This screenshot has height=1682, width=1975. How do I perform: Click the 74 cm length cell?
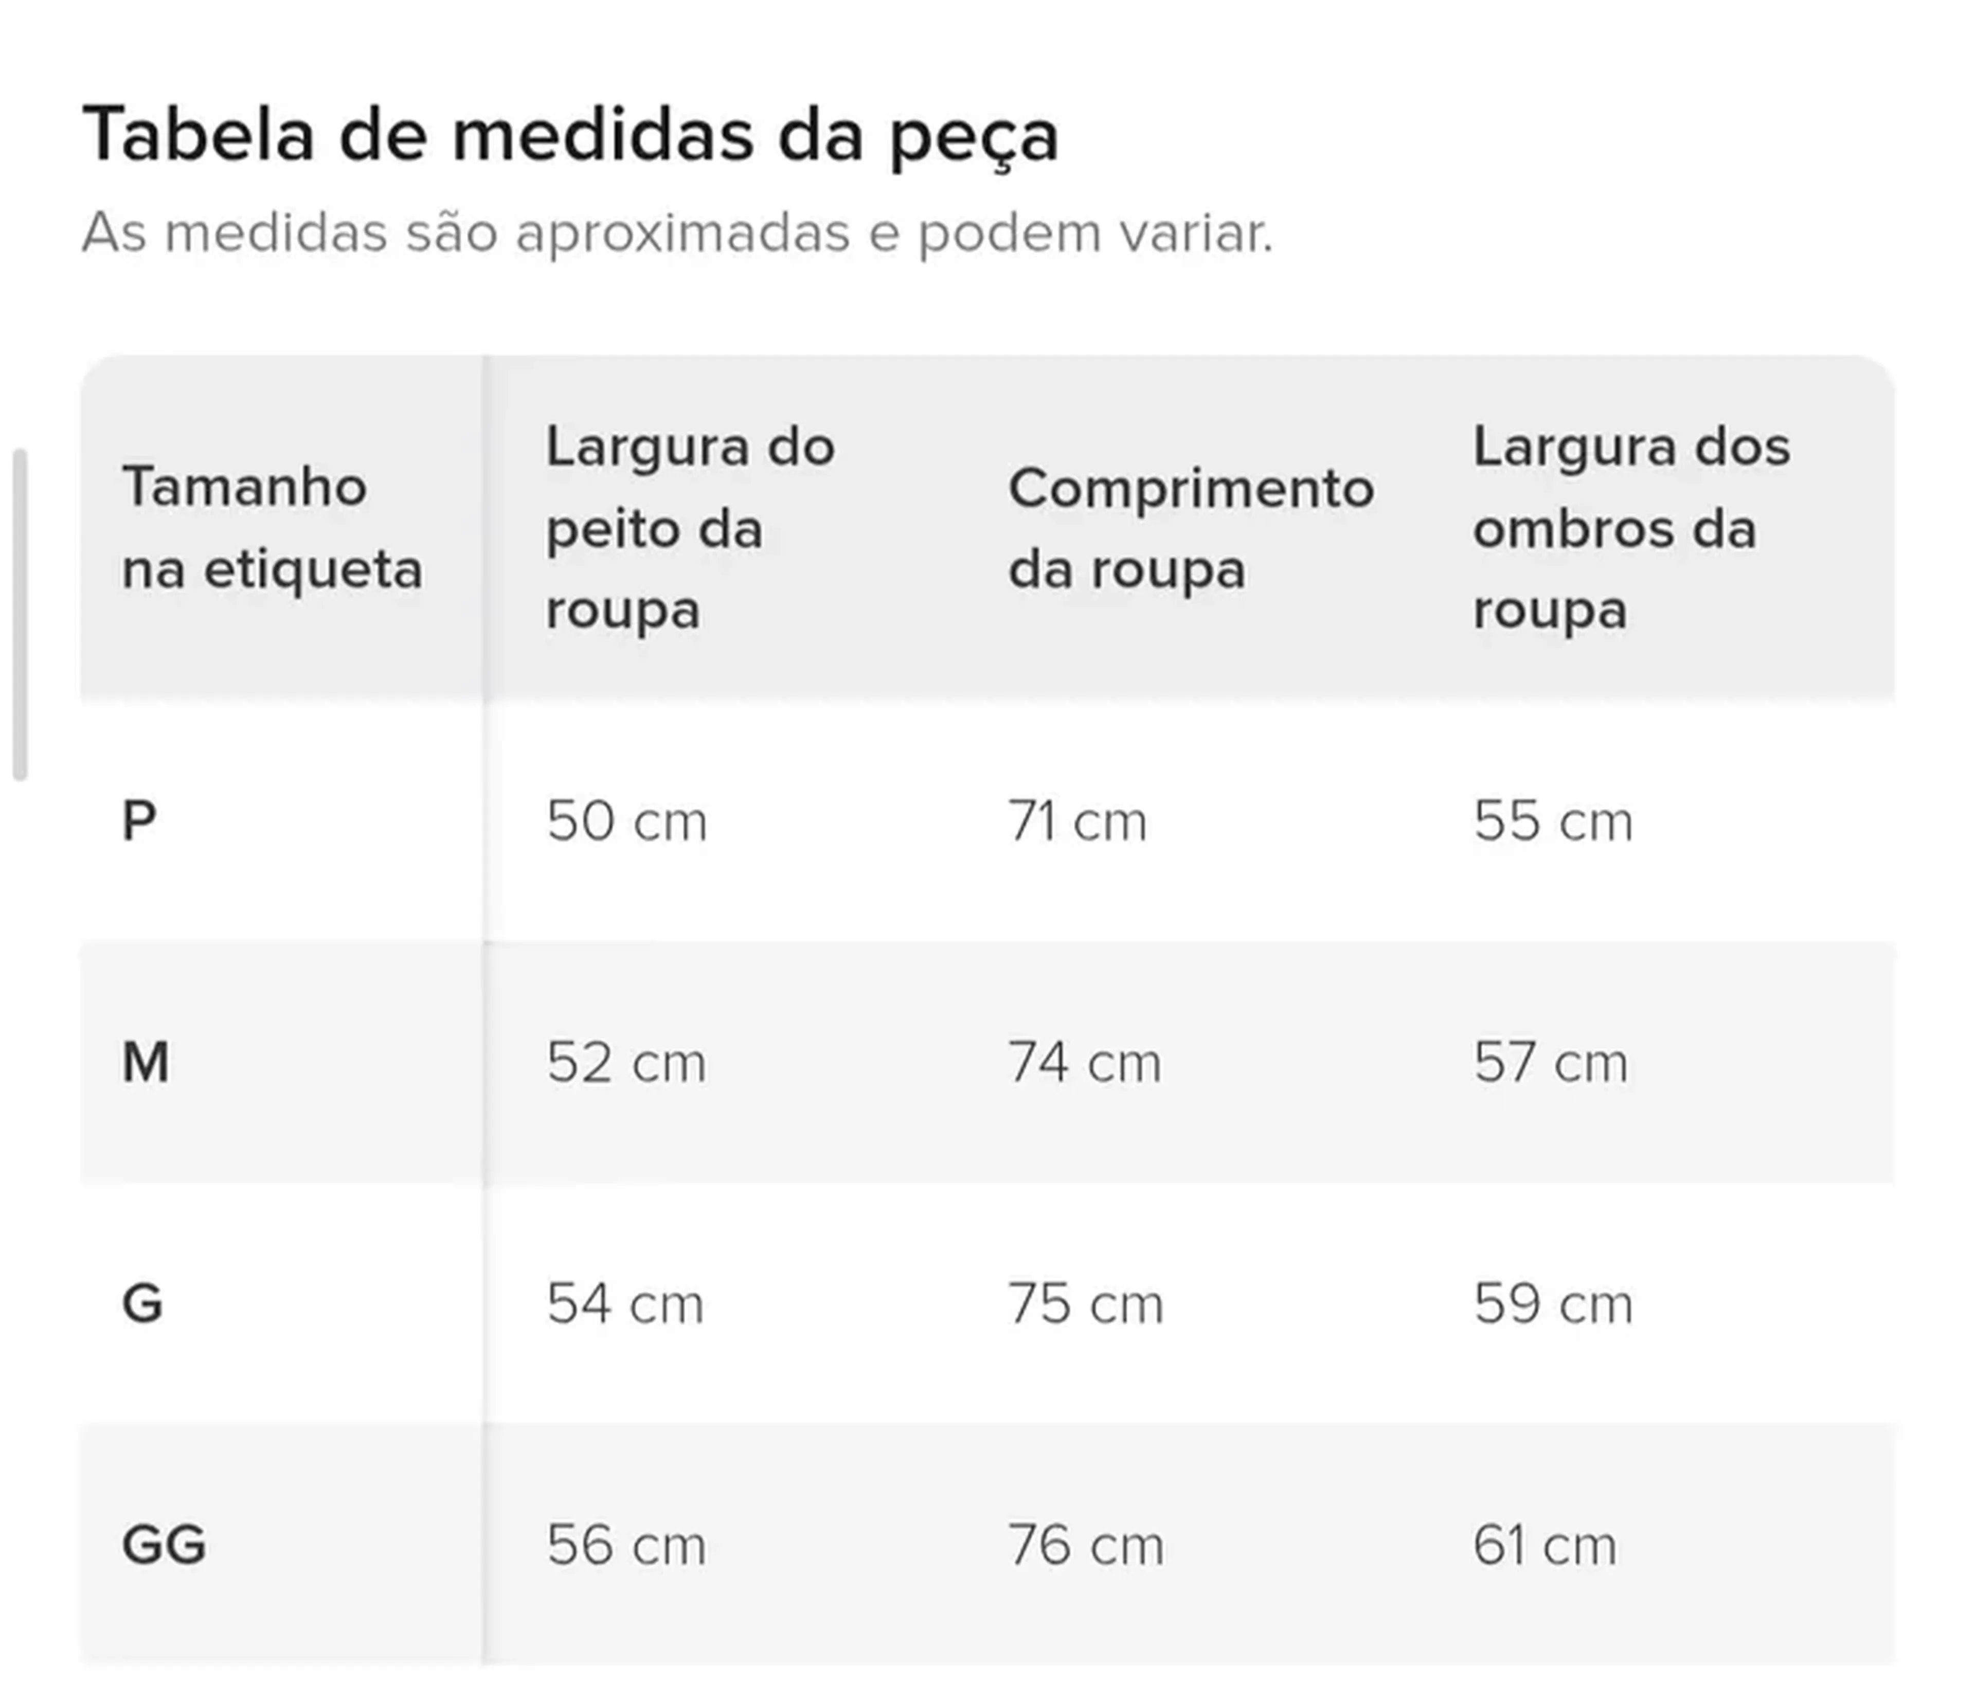[x=1085, y=1062]
